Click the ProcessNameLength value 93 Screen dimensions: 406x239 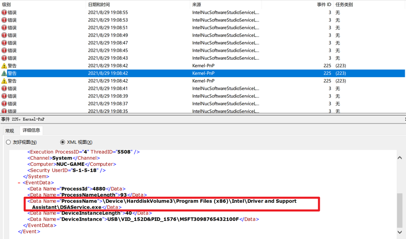(124, 195)
